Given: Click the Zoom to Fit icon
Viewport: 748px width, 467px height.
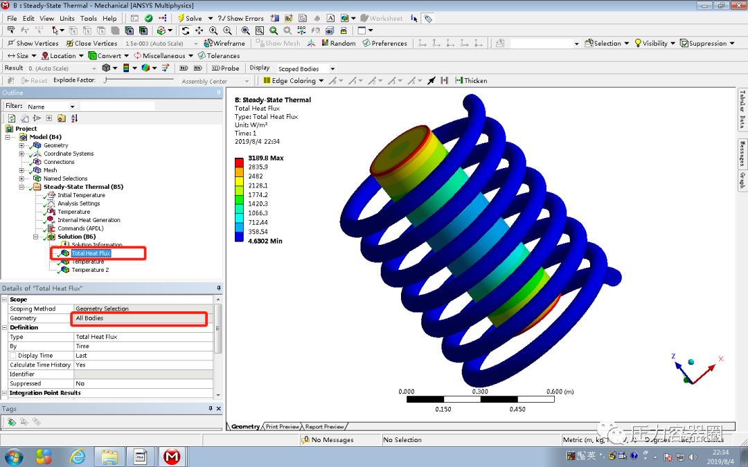Looking at the screenshot, I should point(274,30).
